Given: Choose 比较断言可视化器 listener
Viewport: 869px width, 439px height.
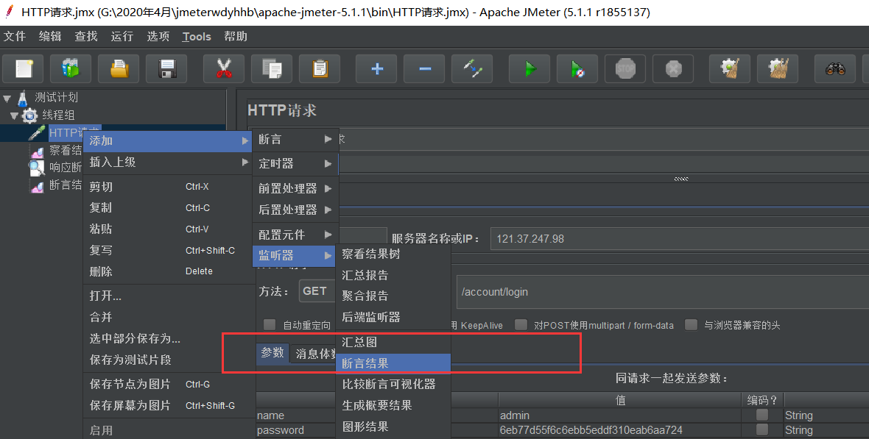Looking at the screenshot, I should 393,384.
